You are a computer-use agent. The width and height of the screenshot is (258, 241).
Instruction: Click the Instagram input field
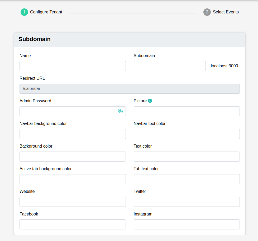[187, 224]
